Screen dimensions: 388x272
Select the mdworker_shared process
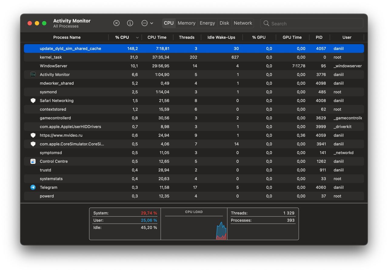point(194,83)
